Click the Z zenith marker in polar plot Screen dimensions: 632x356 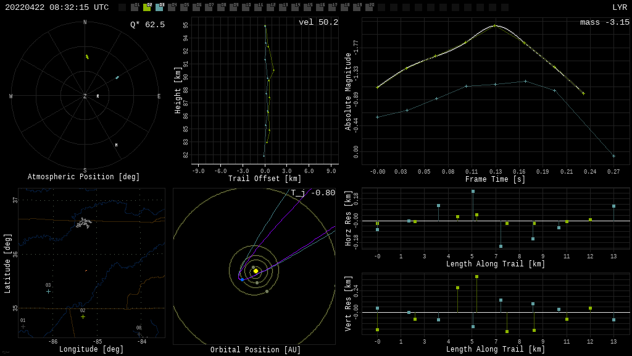[85, 96]
